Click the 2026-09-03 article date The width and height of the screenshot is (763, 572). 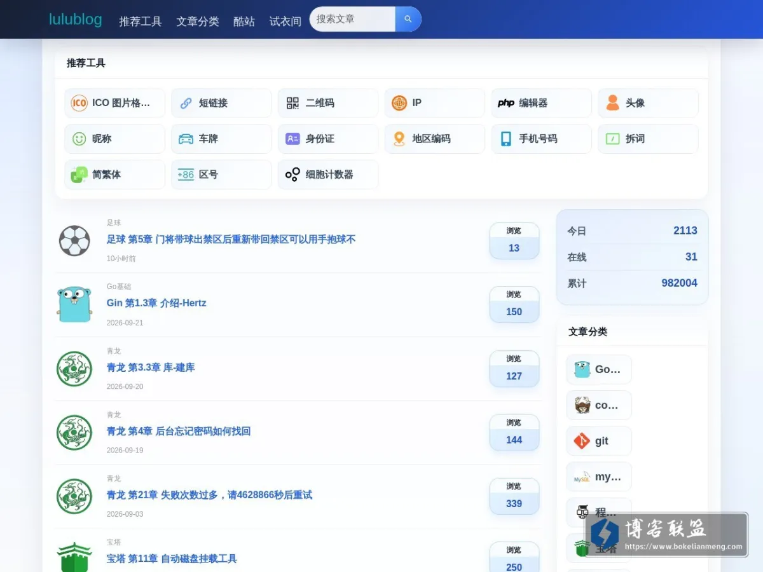click(x=125, y=514)
